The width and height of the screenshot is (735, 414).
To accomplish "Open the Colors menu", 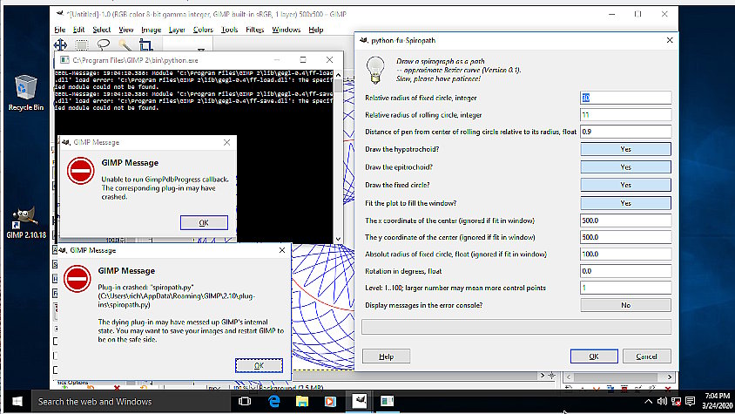I will pyautogui.click(x=203, y=30).
